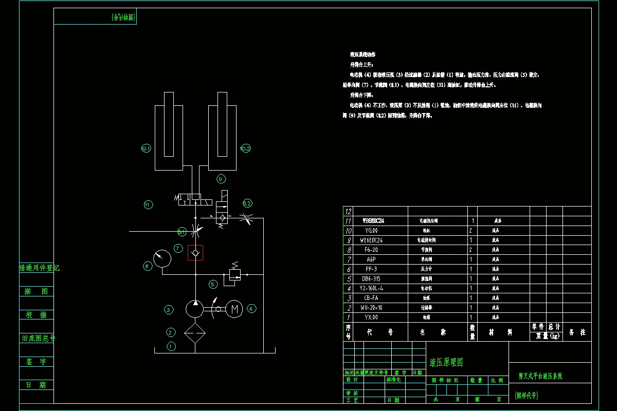
Task: Click the text '剪叉式平台液压系统'
Action: [540, 376]
